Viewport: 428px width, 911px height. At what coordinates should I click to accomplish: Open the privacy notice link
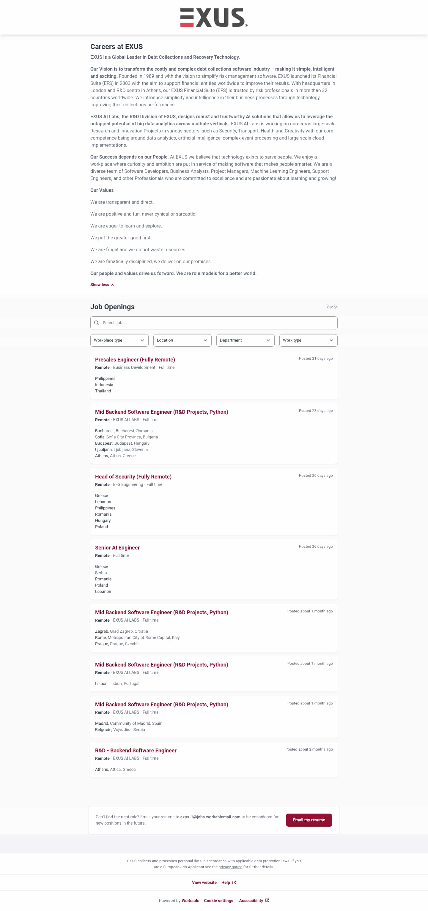pyautogui.click(x=230, y=866)
